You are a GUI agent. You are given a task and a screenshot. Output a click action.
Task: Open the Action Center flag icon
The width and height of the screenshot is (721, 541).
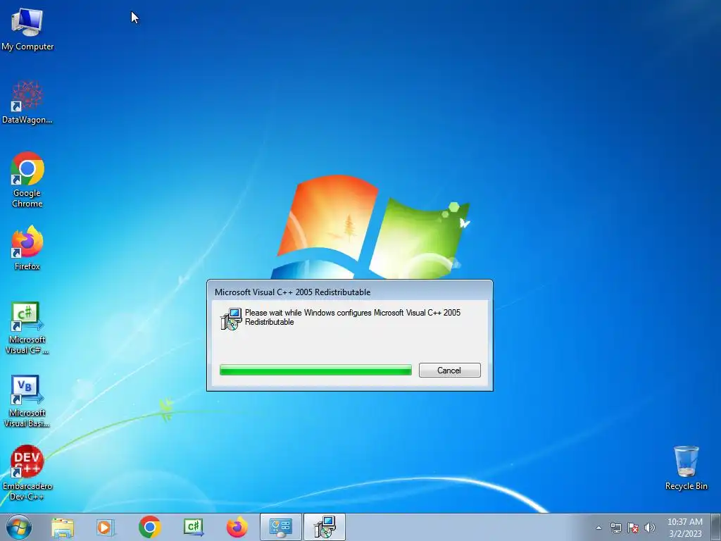click(x=633, y=528)
